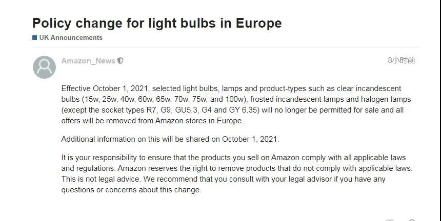Viewport: 441px width, 221px height.
Task: Click the share link icon below the post
Action: point(411,220)
